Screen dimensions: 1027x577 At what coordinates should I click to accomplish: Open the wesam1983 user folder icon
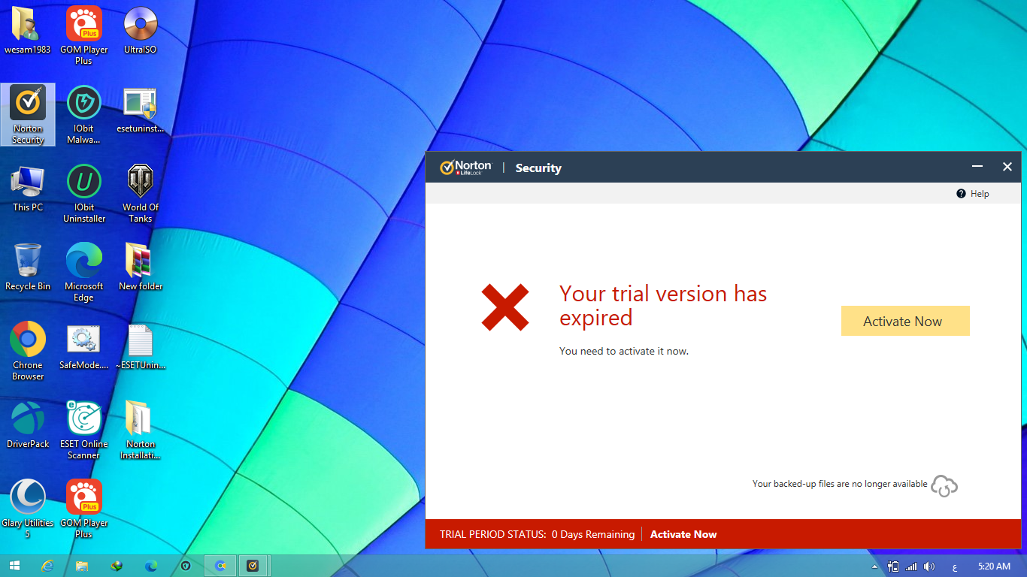coord(28,30)
